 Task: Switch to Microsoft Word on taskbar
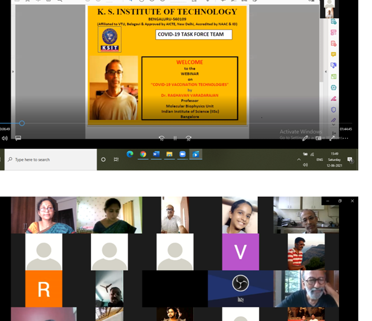(x=156, y=154)
